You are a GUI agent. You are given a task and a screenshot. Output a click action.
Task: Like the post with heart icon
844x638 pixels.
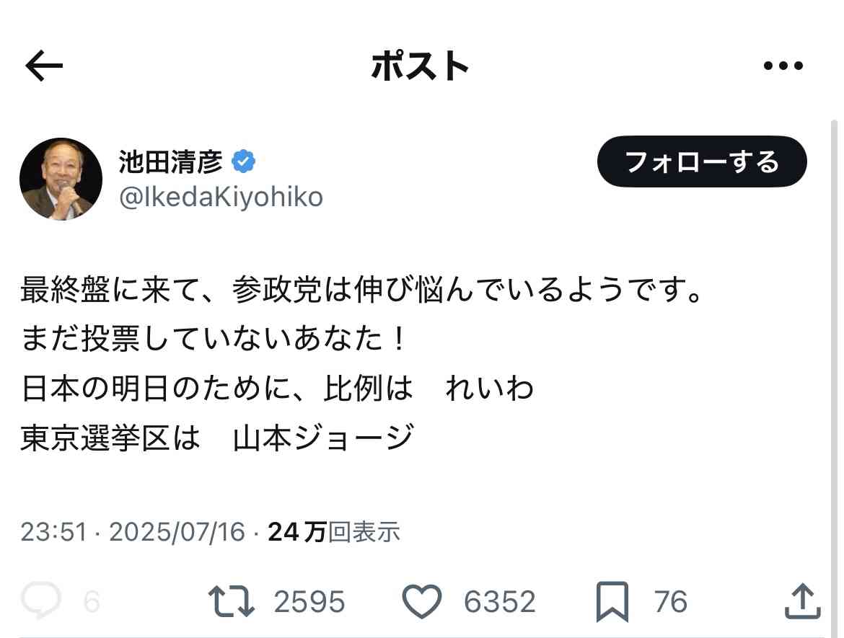[x=422, y=601]
